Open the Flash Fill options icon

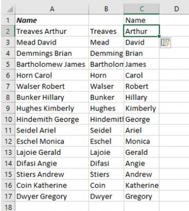165,43
